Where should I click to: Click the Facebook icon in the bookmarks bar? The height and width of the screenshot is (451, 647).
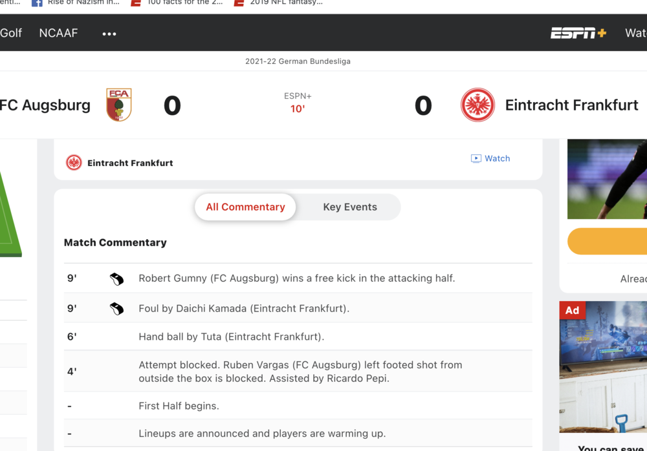click(37, 3)
